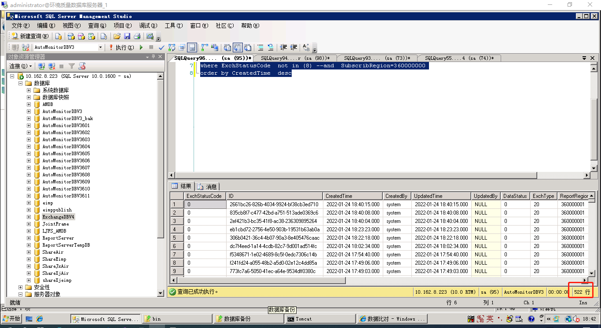Open the Activity Monitor icon
The image size is (601, 328).
tap(150, 36)
